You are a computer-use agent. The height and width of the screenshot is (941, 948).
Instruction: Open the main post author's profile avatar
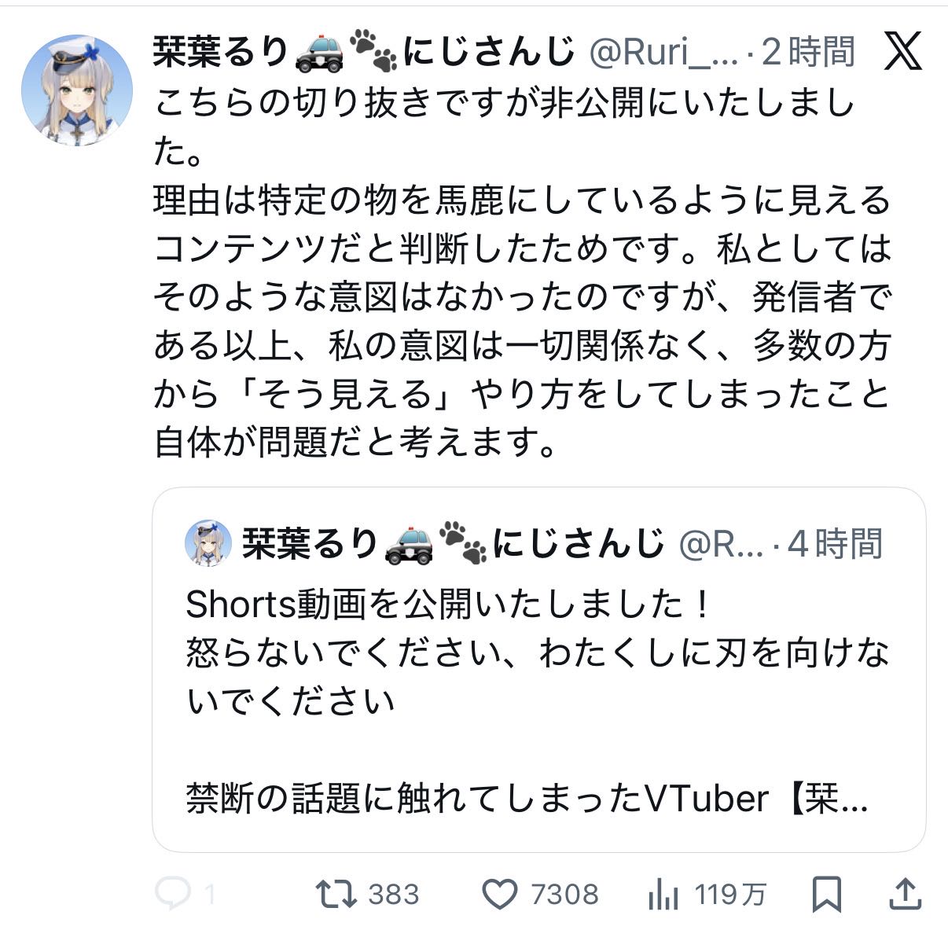pyautogui.click(x=76, y=90)
